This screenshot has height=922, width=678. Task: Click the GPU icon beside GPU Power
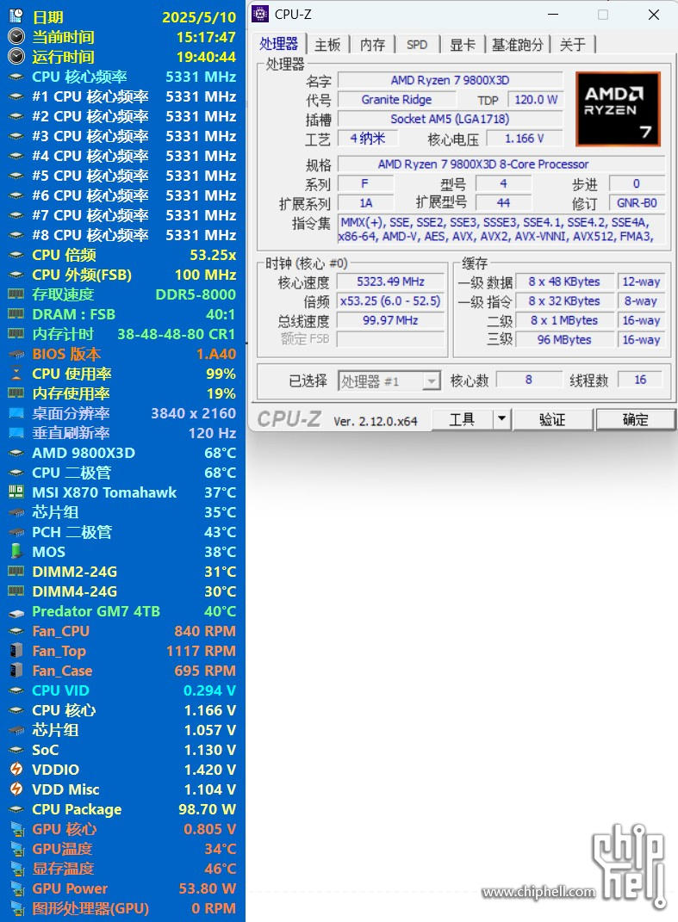(16, 888)
